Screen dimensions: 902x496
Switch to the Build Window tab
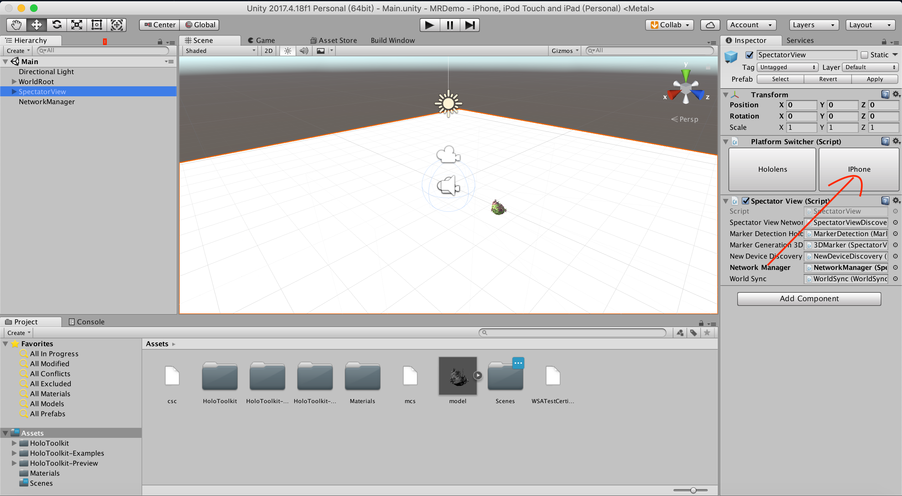392,41
